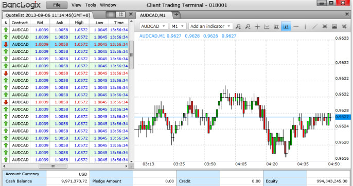Switch quotelist to grid tile view

(120, 14)
